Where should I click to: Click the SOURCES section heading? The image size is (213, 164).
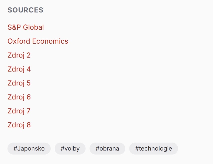[25, 10]
